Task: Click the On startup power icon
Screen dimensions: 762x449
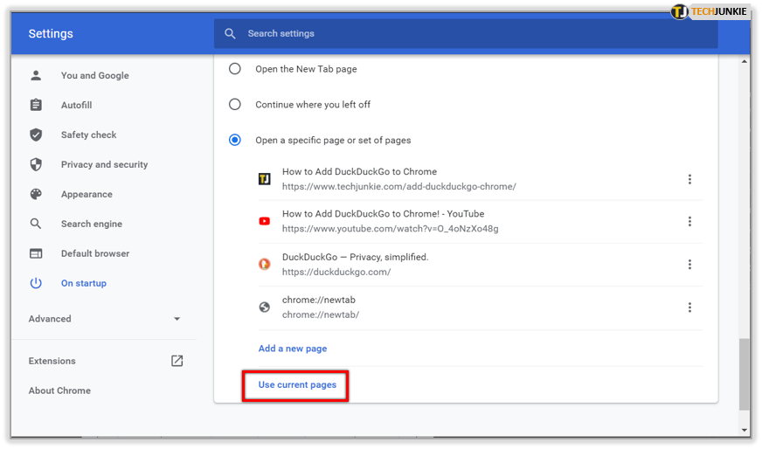Action: pos(36,283)
